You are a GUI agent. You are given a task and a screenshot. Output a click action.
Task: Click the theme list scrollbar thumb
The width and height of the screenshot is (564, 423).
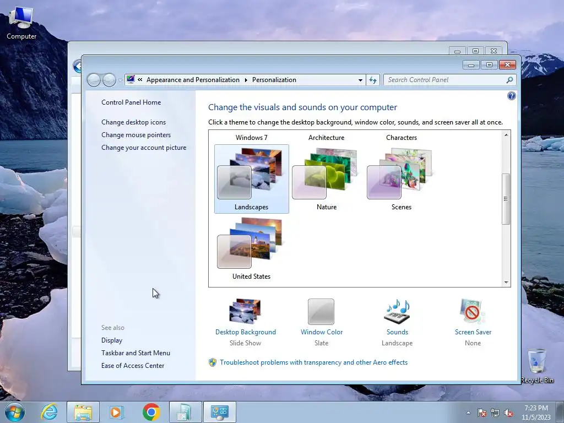click(506, 199)
